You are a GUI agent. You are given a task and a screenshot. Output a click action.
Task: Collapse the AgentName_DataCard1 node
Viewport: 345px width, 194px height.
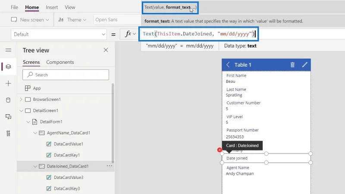[x=35, y=133]
